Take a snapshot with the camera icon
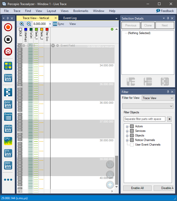This screenshot has width=177, height=201. tap(8, 52)
